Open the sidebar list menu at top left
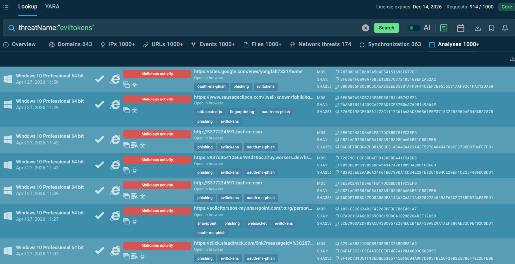This screenshot has width=515, height=264. 6,7
